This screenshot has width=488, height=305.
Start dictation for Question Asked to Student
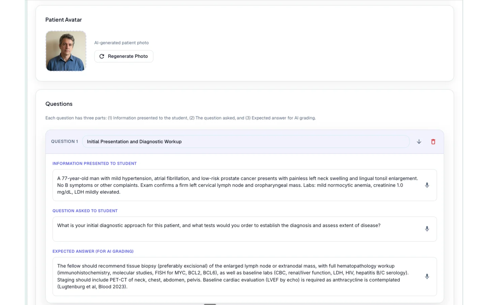click(427, 229)
